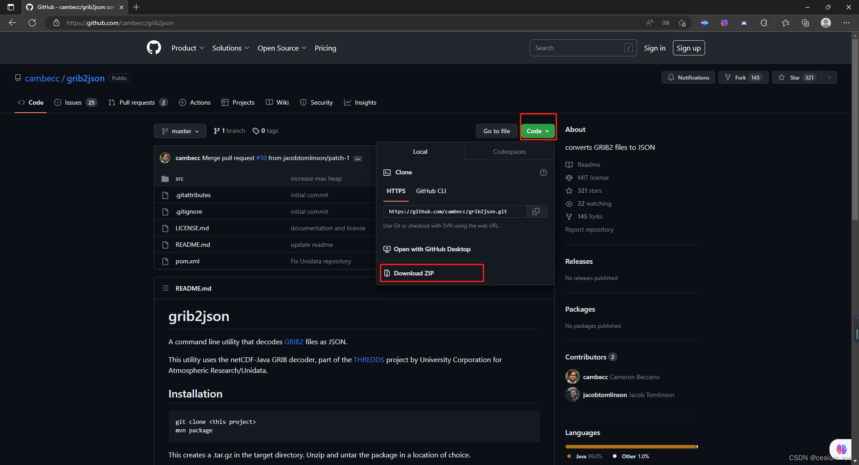Click the translate icon in address bar

coord(666,23)
